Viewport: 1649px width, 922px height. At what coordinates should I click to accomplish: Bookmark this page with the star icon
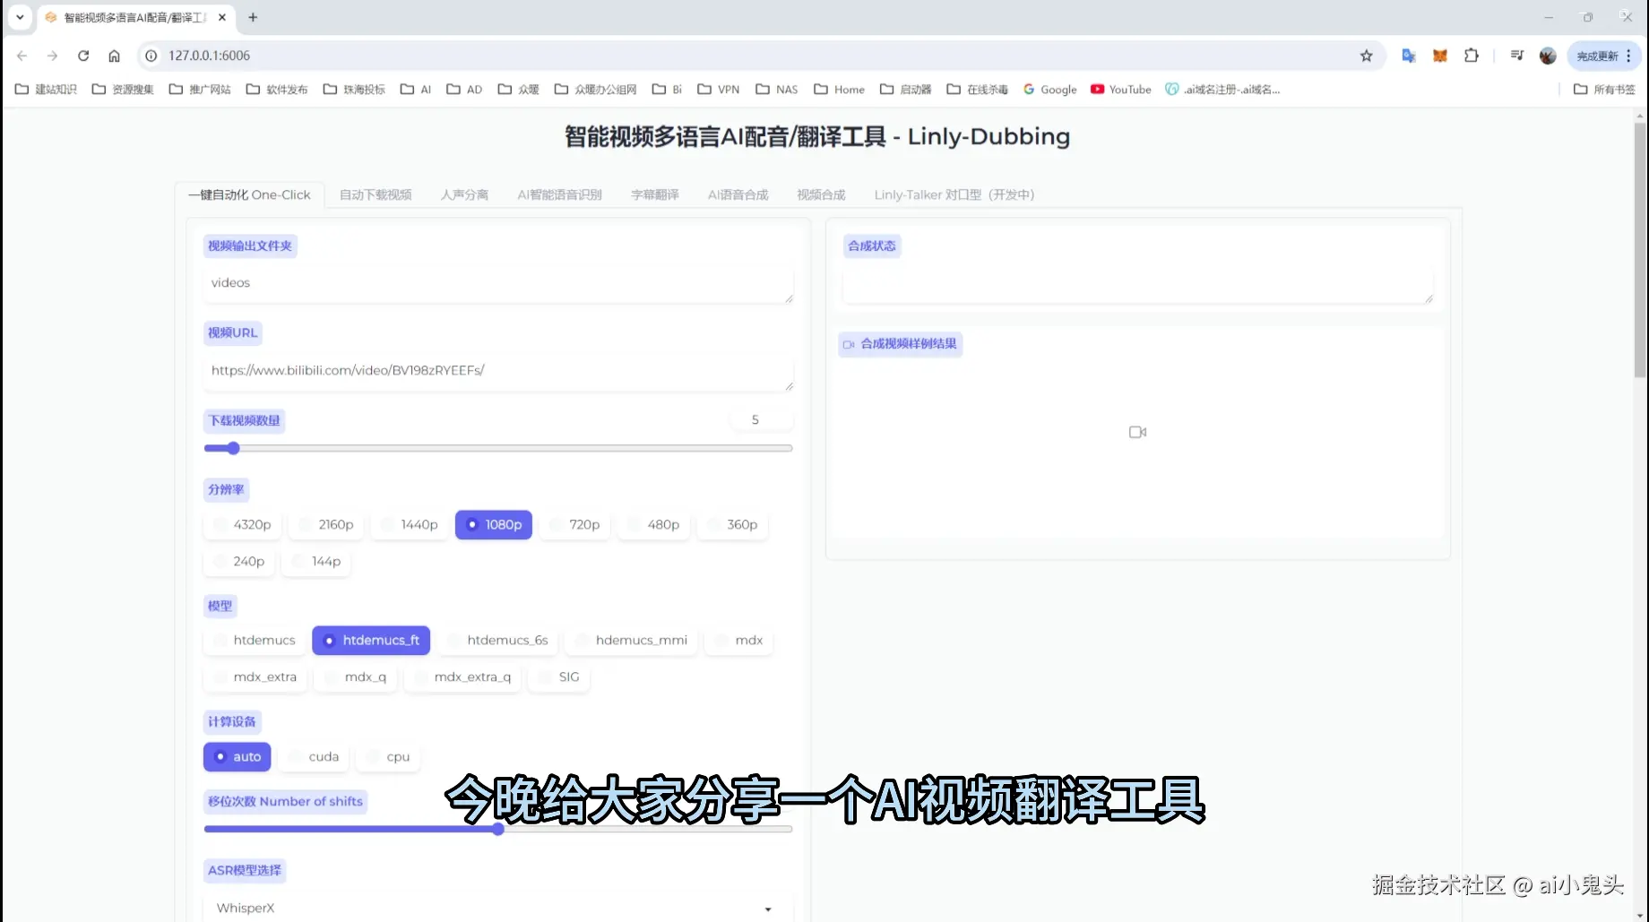click(1367, 56)
